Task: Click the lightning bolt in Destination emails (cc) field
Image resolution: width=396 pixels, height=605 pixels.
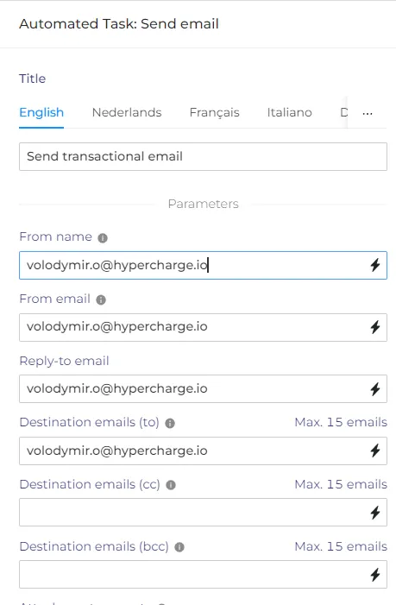Action: [x=375, y=513]
